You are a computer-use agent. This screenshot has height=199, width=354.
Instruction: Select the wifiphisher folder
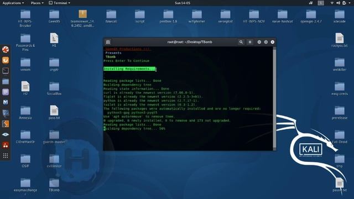point(197,17)
